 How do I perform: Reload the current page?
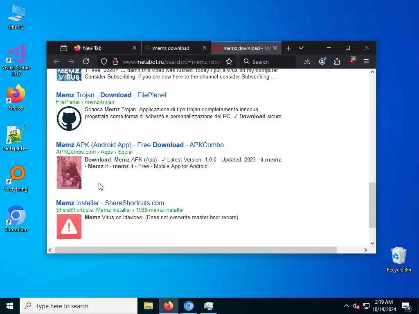point(86,62)
